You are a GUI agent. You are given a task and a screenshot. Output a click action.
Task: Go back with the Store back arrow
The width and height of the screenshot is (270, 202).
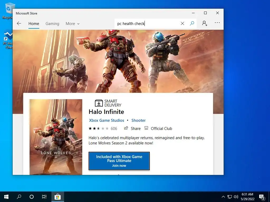coord(19,23)
